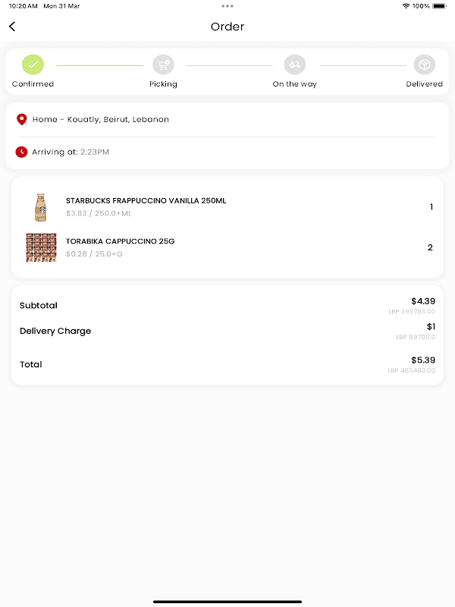
Task: Tap the Wi-Fi status icon
Action: point(406,6)
